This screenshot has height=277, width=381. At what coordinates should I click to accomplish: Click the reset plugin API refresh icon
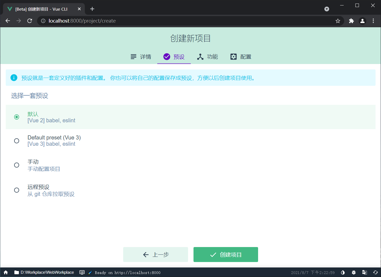click(376, 272)
